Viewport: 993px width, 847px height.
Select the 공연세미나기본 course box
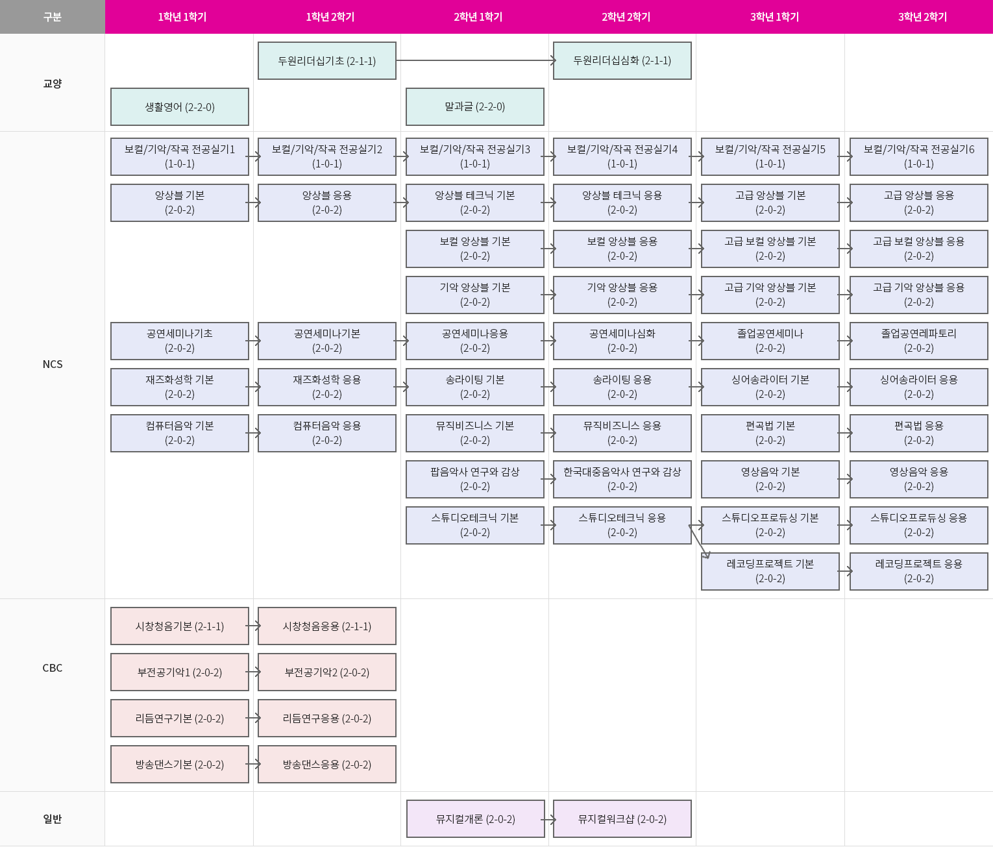click(x=327, y=341)
